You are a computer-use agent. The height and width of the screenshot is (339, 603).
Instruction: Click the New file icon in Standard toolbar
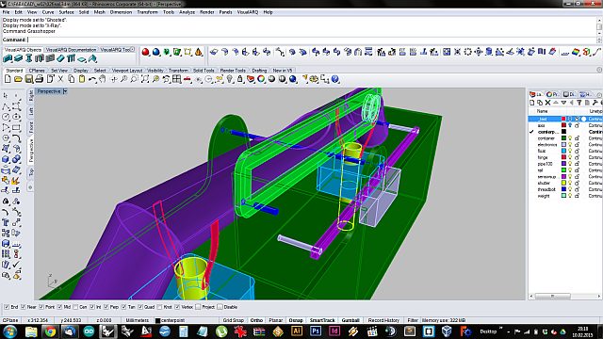pyautogui.click(x=8, y=79)
